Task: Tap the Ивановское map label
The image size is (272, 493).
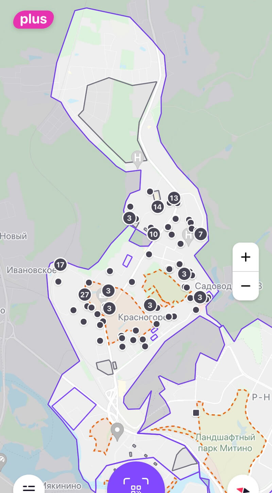Action: (x=32, y=270)
